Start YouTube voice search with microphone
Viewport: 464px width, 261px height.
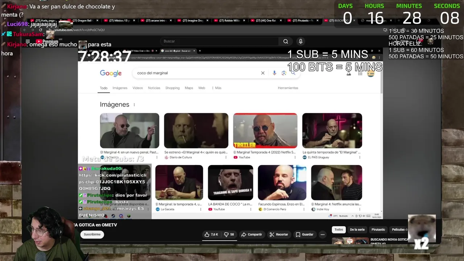pyautogui.click(x=301, y=41)
